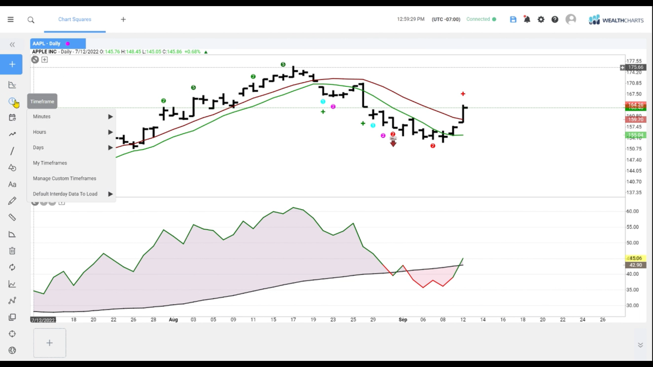Select the angle measurement tool
Viewport: 653px width, 367px height.
pyautogui.click(x=12, y=234)
